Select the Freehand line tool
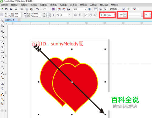Image resolution: width=152 pixels, height=118 pixels. (2, 42)
